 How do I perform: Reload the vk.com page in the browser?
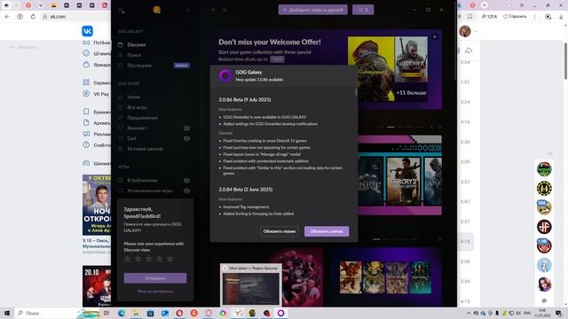click(33, 17)
